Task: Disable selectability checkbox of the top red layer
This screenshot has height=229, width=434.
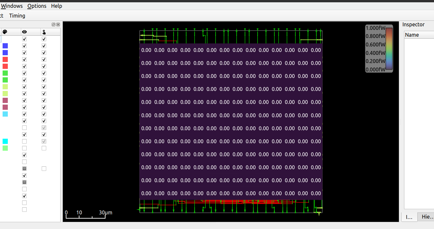Action: [44, 59]
